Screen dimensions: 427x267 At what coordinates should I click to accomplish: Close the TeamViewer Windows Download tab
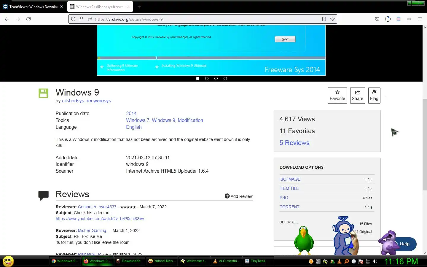(61, 7)
